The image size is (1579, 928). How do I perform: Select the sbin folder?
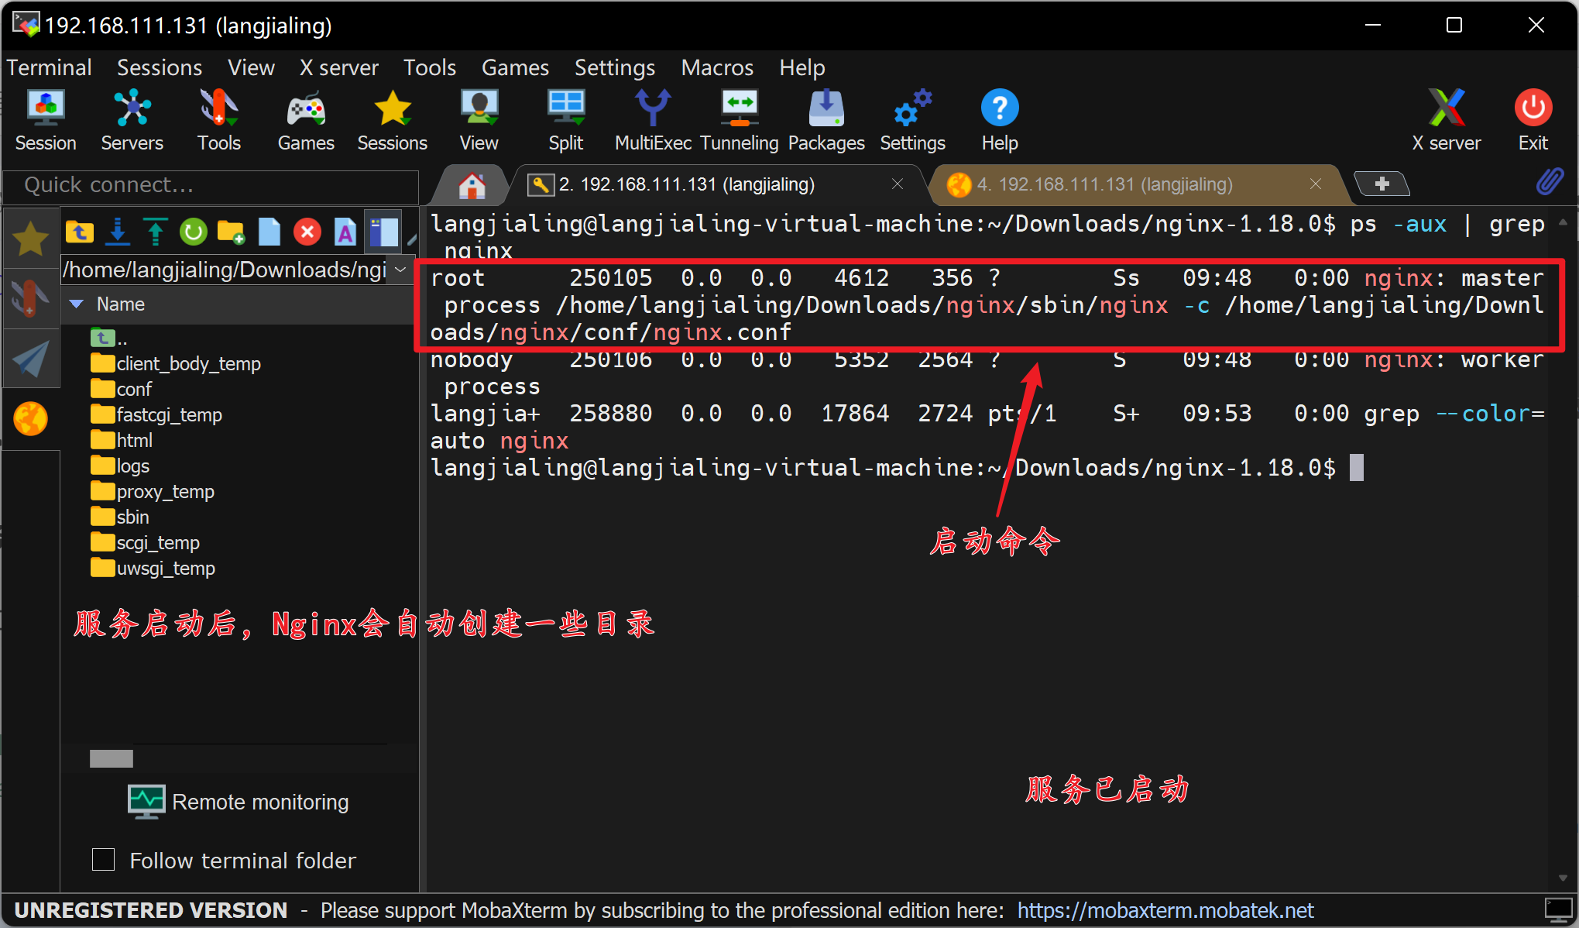coord(120,517)
